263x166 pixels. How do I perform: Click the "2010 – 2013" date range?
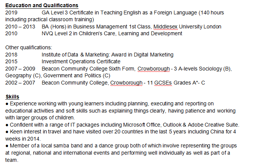[x=20, y=27]
